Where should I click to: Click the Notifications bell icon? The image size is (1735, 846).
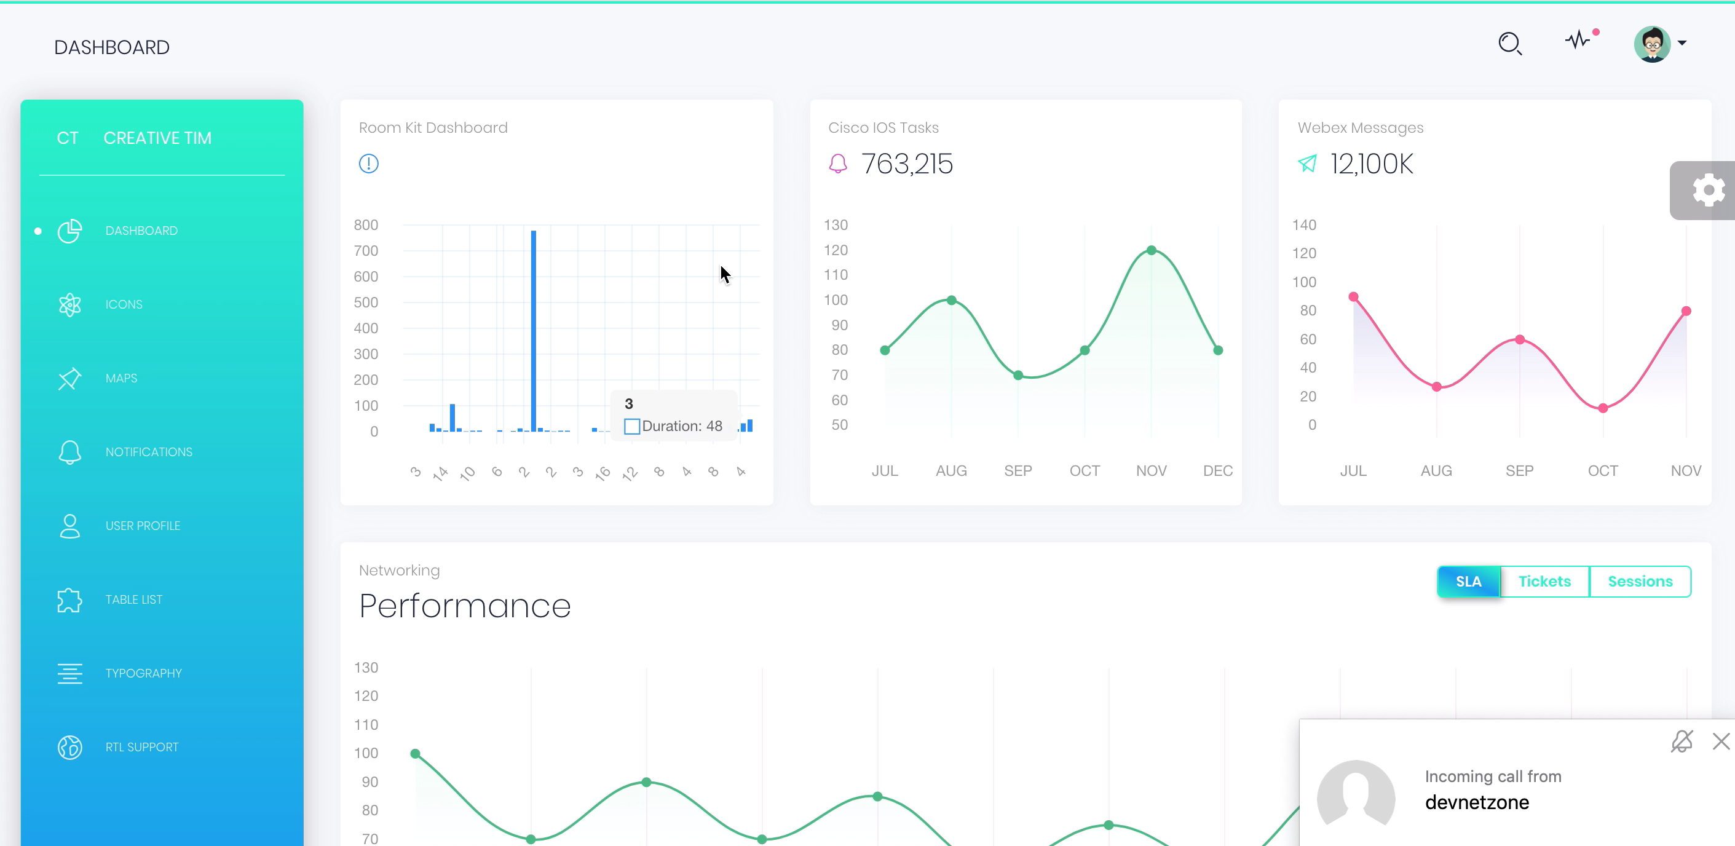coord(69,451)
